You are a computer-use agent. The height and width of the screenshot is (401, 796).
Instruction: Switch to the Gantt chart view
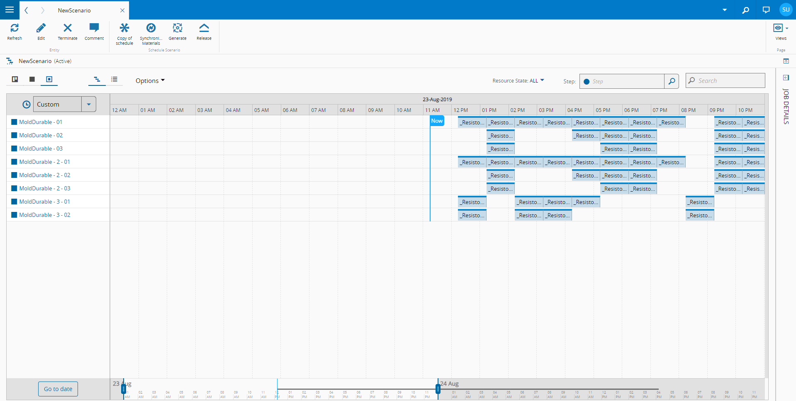click(x=97, y=79)
